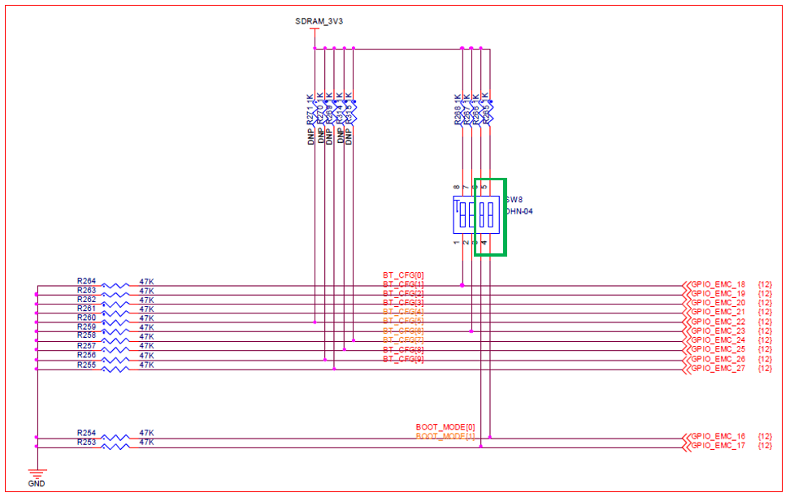Image resolution: width=790 pixels, height=497 pixels.
Task: Click the GPIO_EMC_22 signal name
Action: tap(718, 322)
